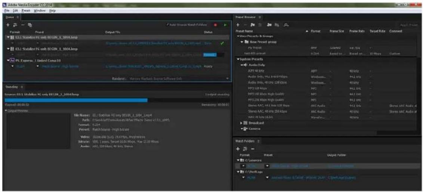Click red Stop Queue button

click(x=215, y=25)
